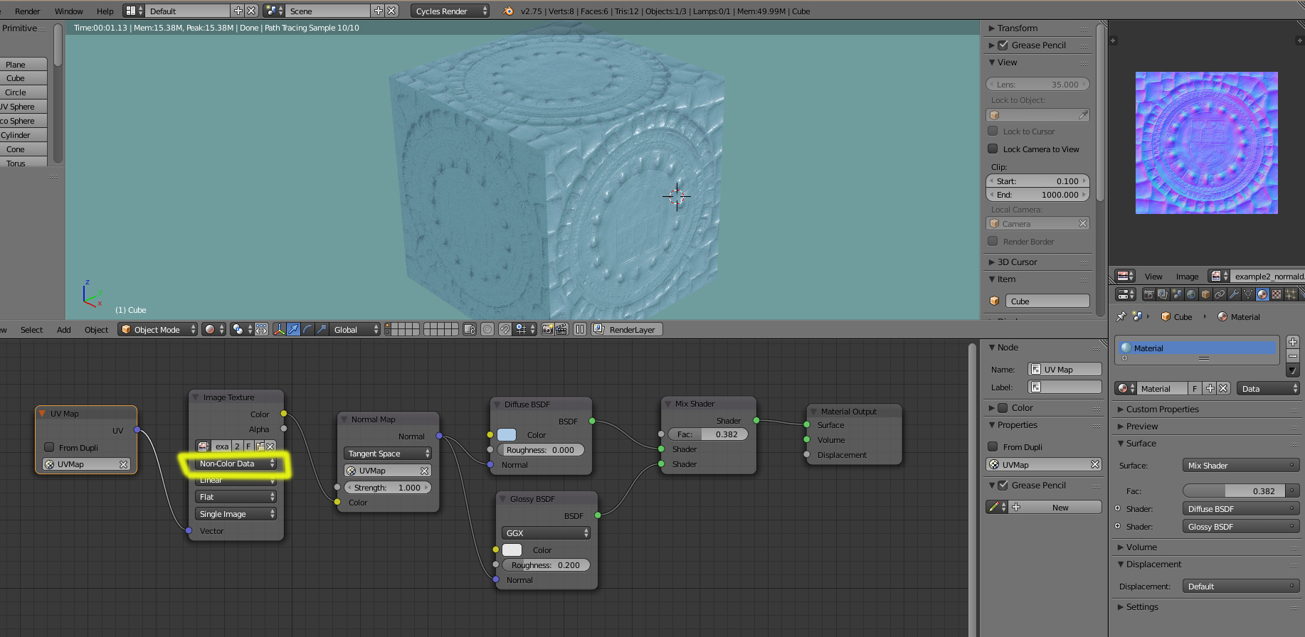Open the Tangent Space dropdown
This screenshot has width=1305, height=637.
click(388, 454)
